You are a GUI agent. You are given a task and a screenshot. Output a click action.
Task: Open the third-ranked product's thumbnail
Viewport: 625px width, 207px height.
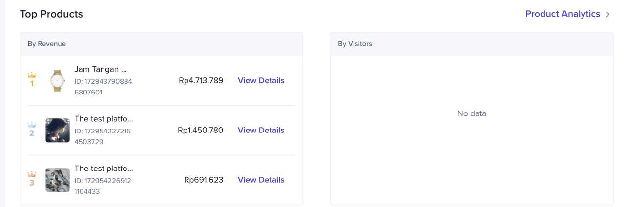58,180
